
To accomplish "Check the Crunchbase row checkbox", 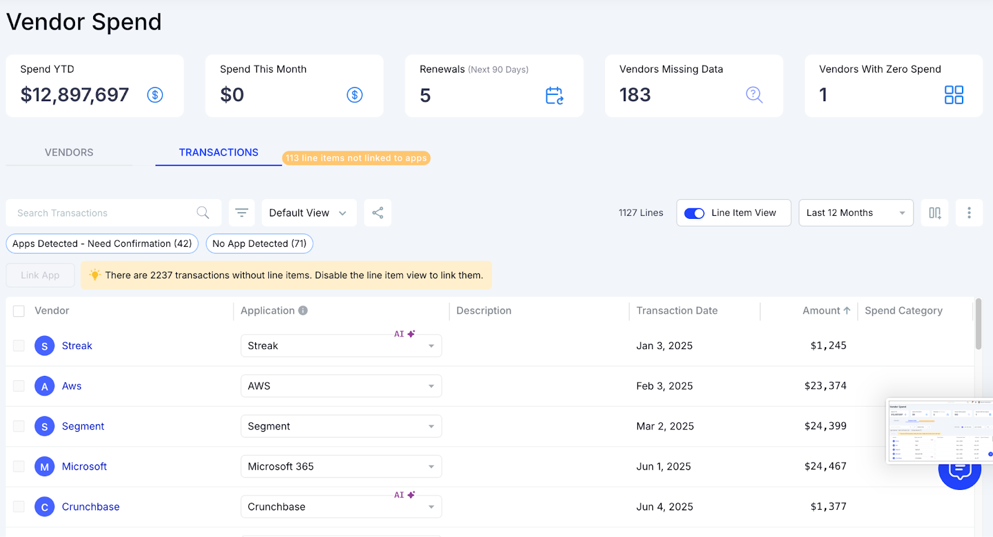I will [19, 507].
